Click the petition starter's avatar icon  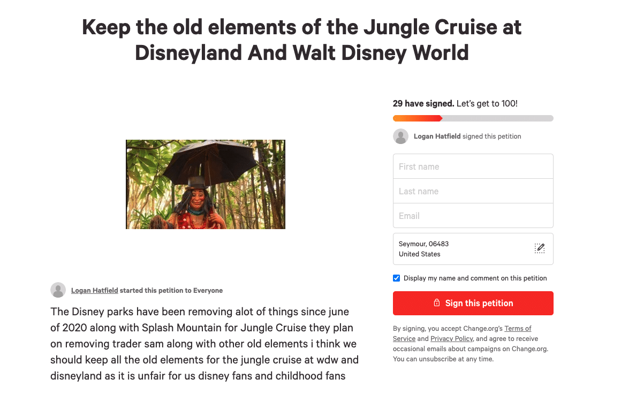click(58, 290)
